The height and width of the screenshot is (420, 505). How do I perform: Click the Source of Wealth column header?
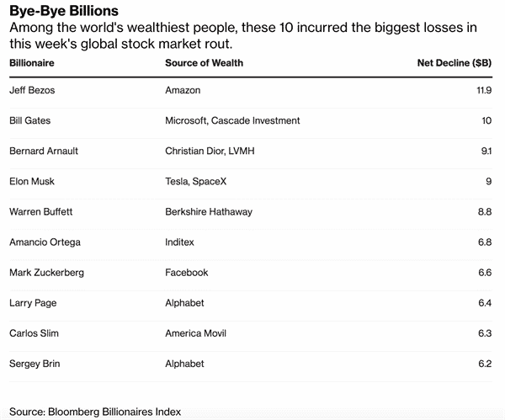coord(204,63)
